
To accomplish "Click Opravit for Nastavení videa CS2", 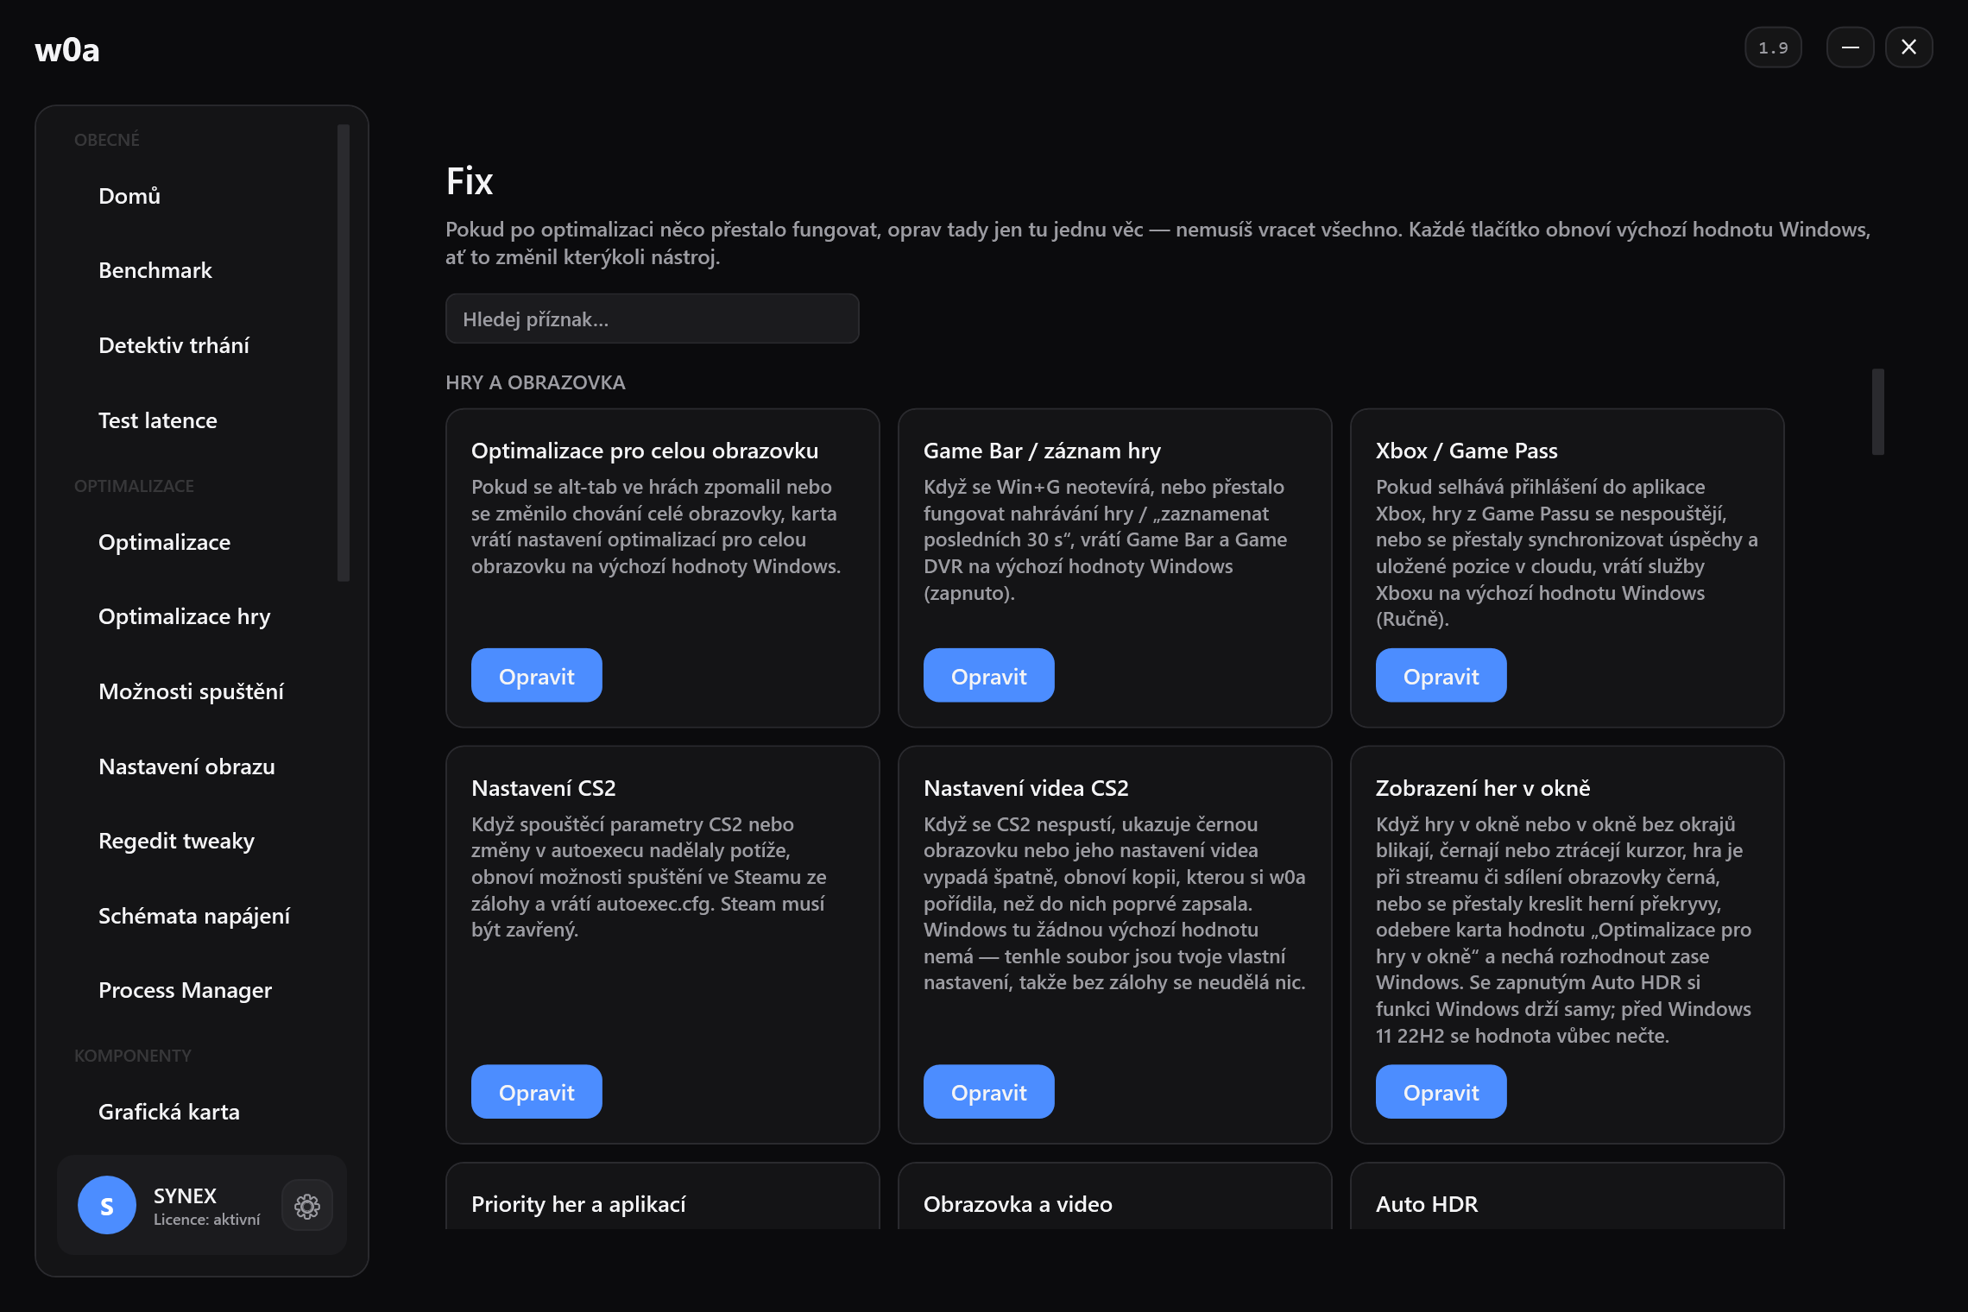I will click(x=988, y=1091).
